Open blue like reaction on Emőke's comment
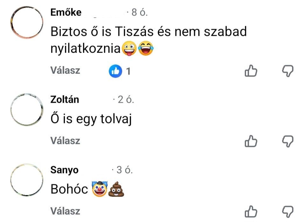The height and width of the screenshot is (222, 308). click(x=115, y=71)
